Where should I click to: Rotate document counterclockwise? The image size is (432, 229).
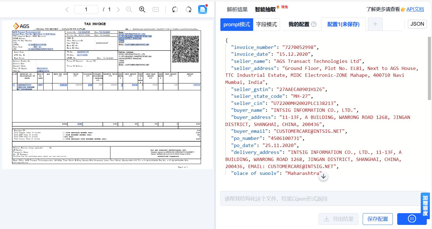(175, 10)
